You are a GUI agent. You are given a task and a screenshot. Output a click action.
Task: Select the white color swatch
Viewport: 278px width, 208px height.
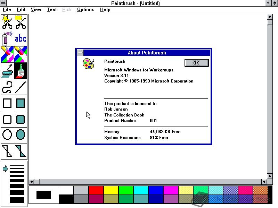click(x=66, y=190)
